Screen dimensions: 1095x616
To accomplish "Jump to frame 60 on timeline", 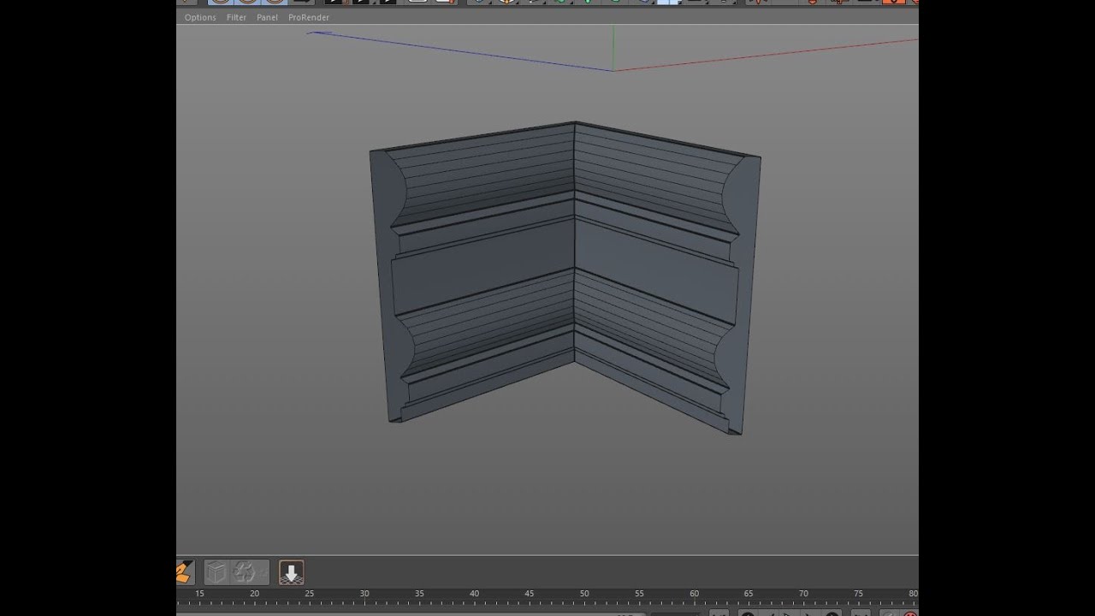I will 694,594.
